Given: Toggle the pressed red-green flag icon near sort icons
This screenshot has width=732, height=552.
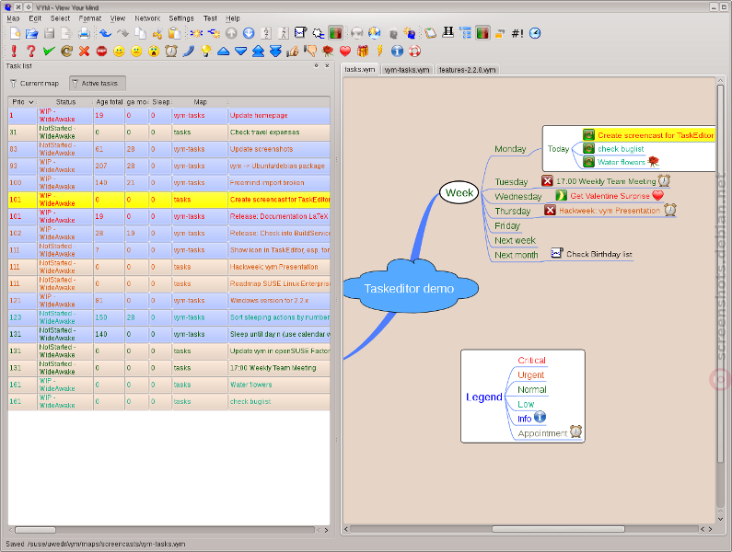Looking at the screenshot, I should 336,33.
